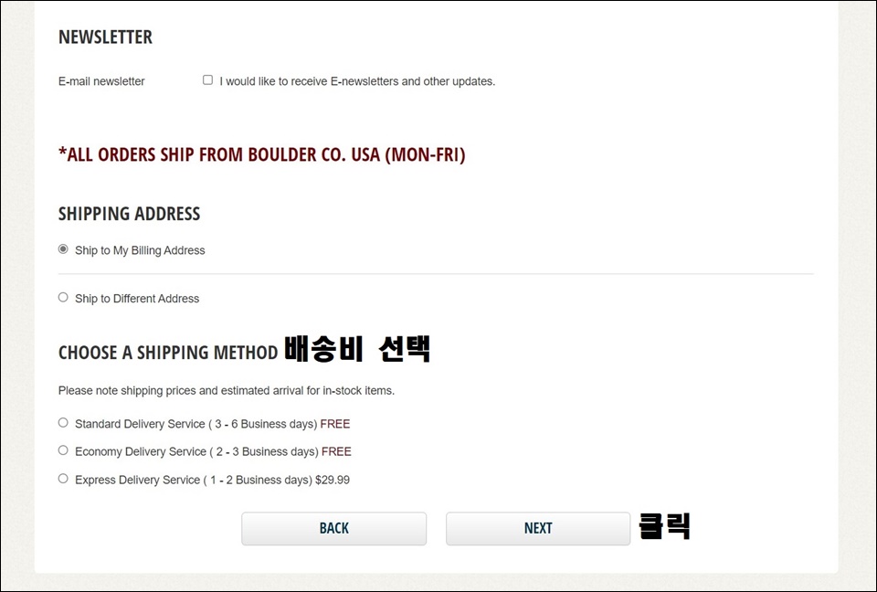877x592 pixels.
Task: Click the 'Ship to Different Address' label text
Action: 137,299
